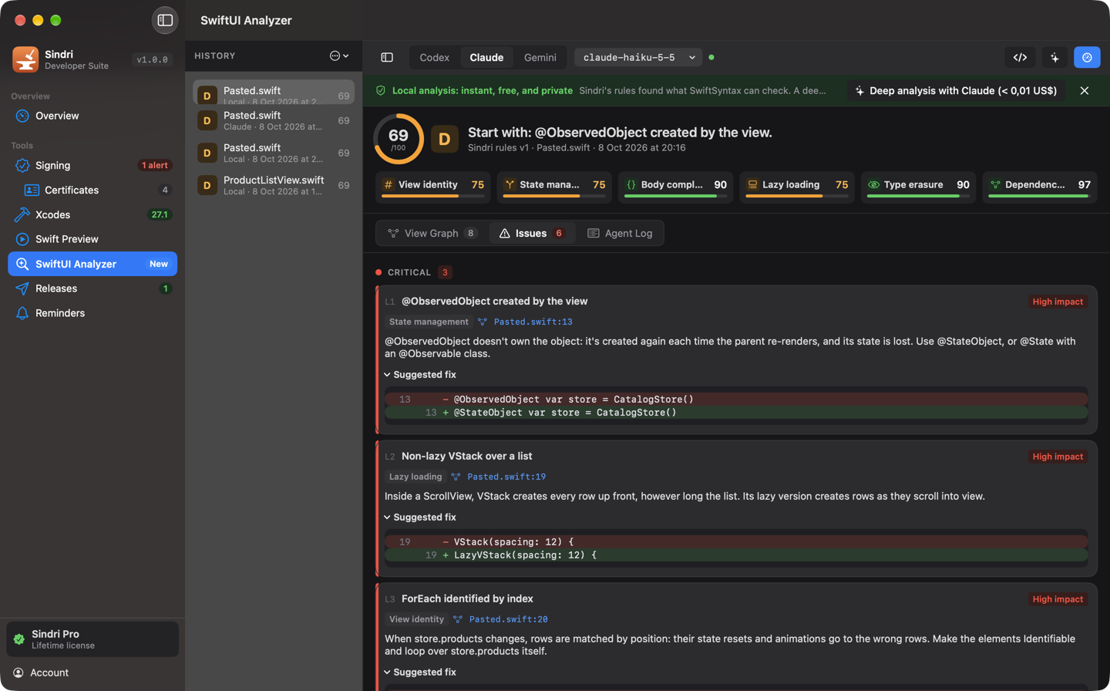Select the ProductListView.swift history entry

tap(274, 185)
